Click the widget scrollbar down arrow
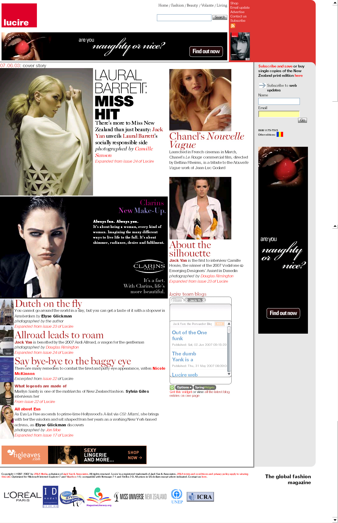The image size is (338, 523). (x=229, y=374)
